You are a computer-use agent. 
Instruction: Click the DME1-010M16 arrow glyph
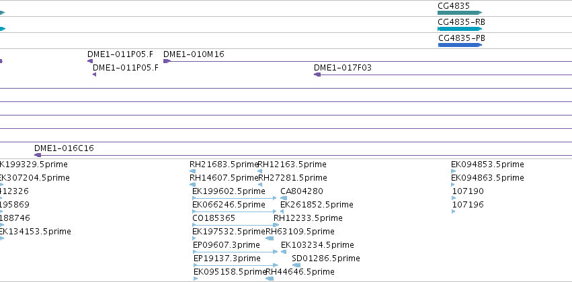[x=167, y=61]
